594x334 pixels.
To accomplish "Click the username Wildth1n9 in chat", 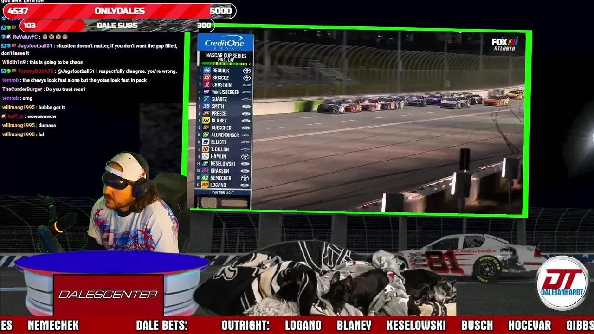I will (14, 62).
